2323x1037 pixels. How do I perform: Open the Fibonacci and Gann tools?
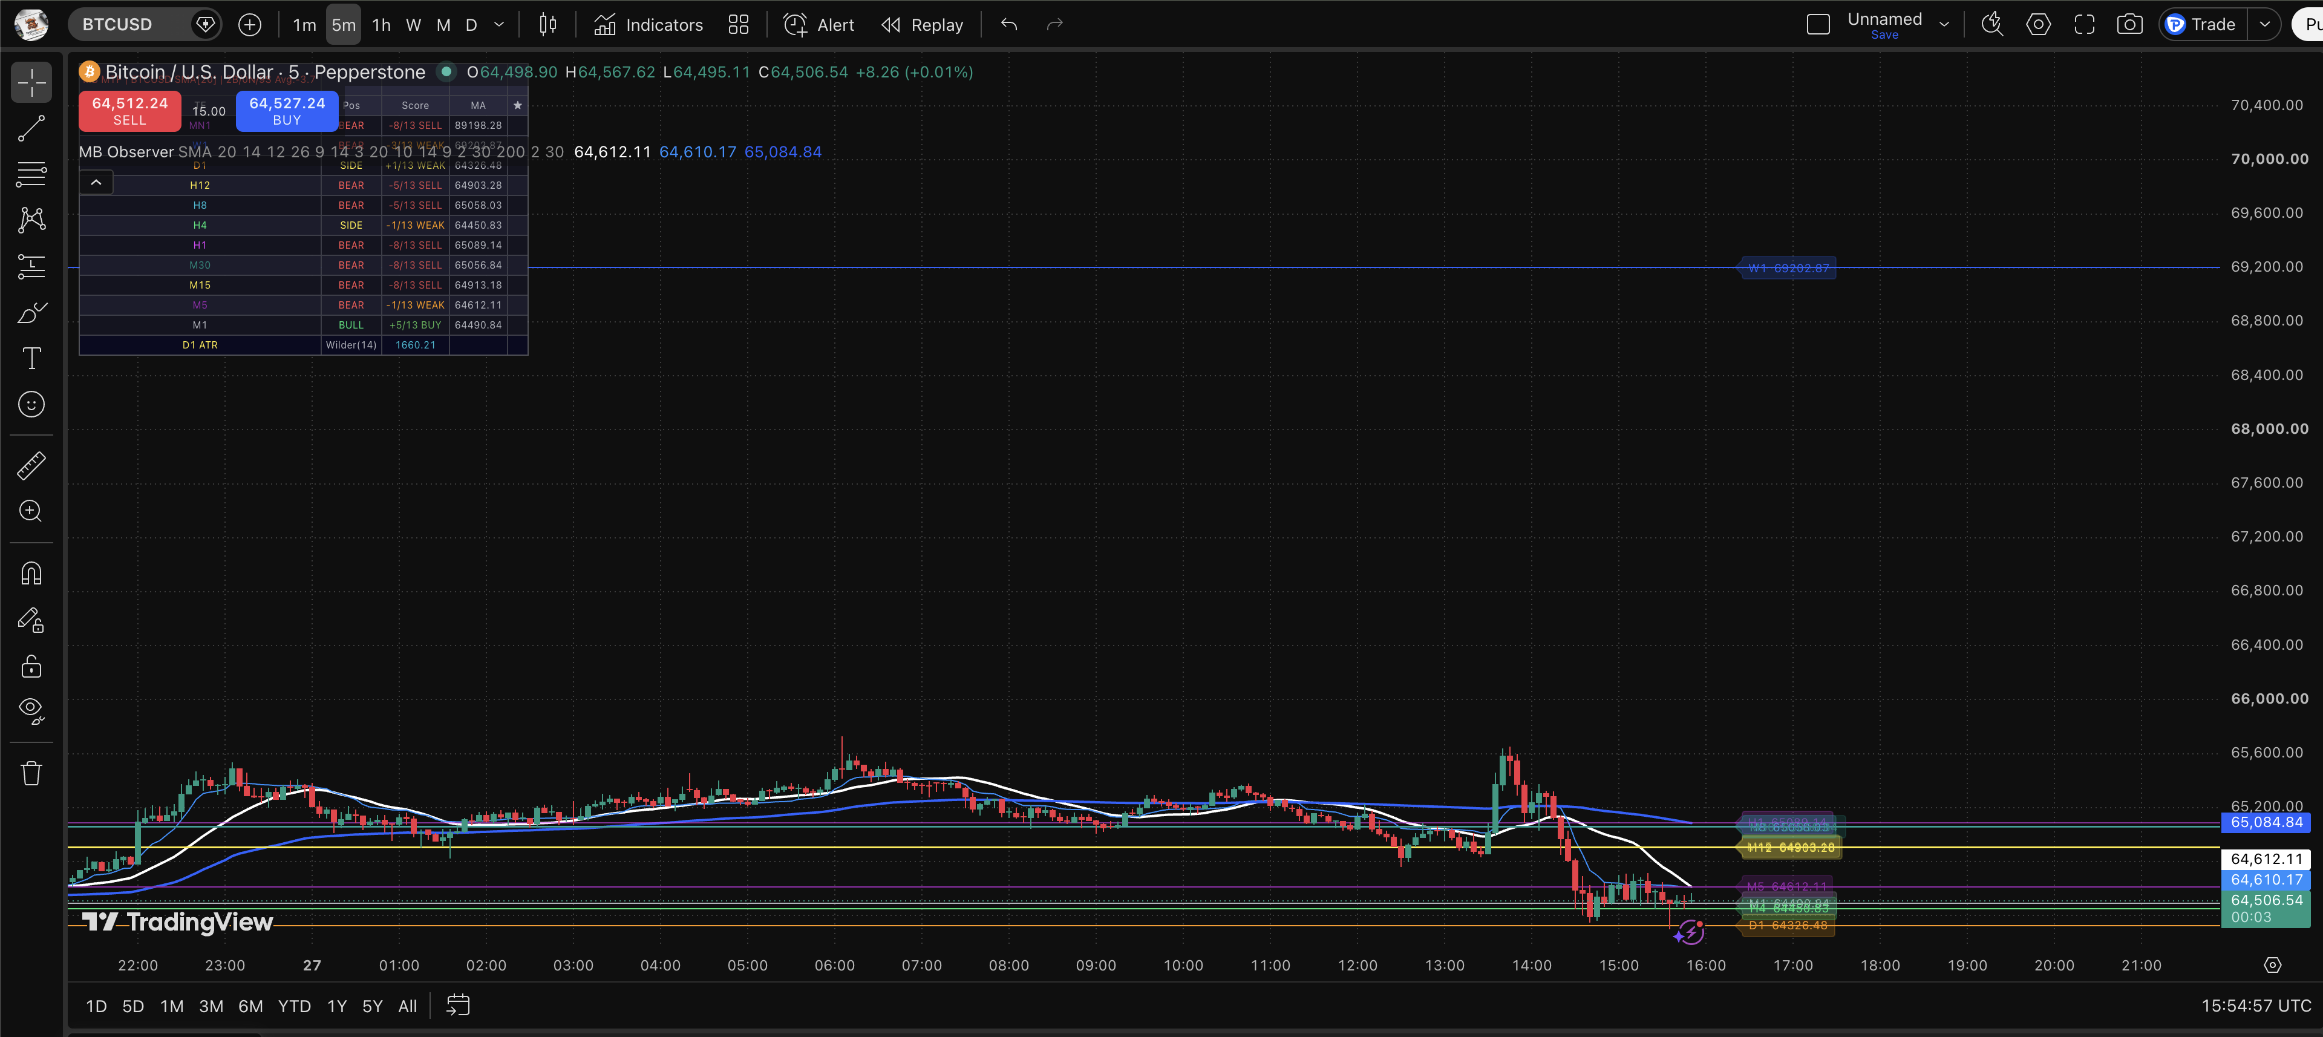pos(31,174)
